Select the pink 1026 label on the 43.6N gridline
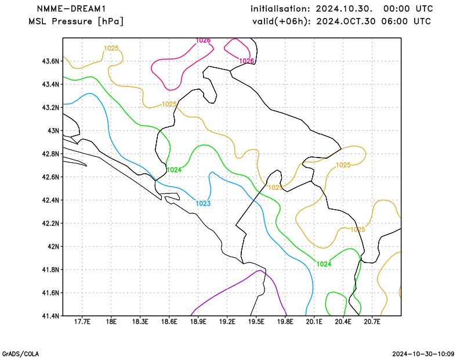The width and height of the screenshot is (464, 358). (246, 61)
